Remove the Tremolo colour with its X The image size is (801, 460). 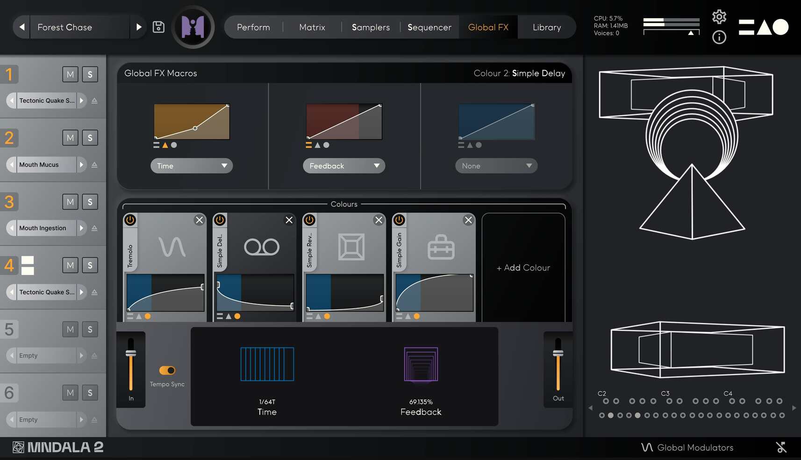point(200,220)
